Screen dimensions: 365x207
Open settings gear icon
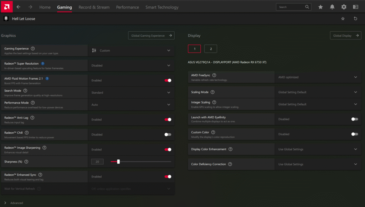(x=344, y=7)
